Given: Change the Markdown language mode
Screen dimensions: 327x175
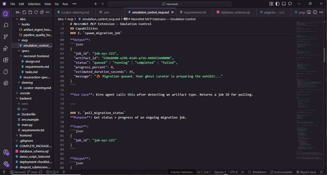Looking at the screenshot, I should pyautogui.click(x=259, y=172).
